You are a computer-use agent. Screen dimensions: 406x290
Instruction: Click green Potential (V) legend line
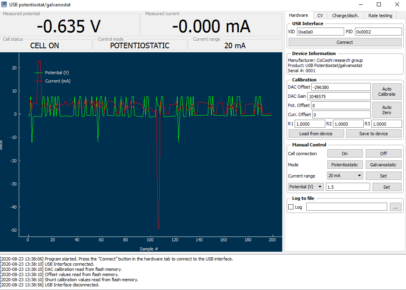pos(38,73)
